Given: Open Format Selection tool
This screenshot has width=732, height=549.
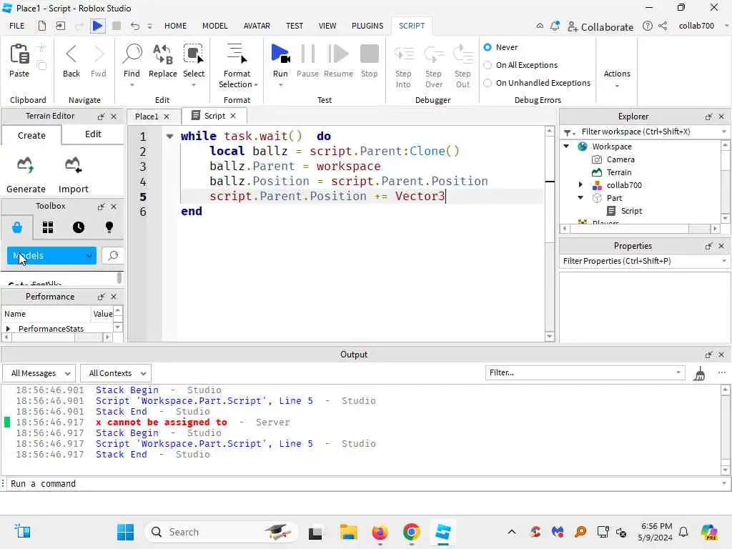Looking at the screenshot, I should point(237,65).
